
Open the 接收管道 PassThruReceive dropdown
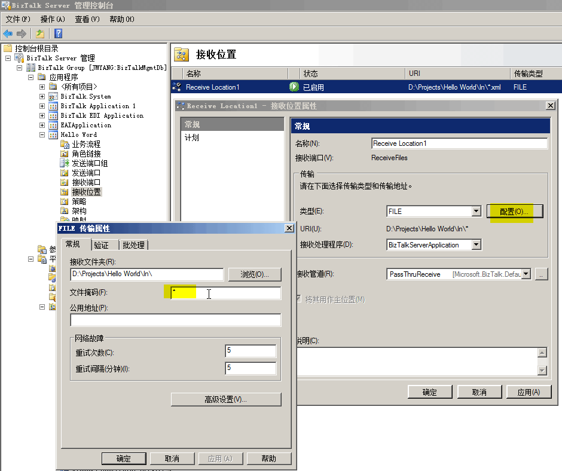[526, 274]
